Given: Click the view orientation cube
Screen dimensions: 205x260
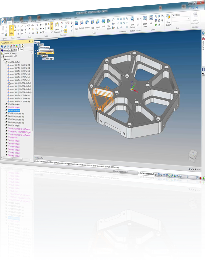Looking at the screenshot, I should pyautogui.click(x=193, y=156).
